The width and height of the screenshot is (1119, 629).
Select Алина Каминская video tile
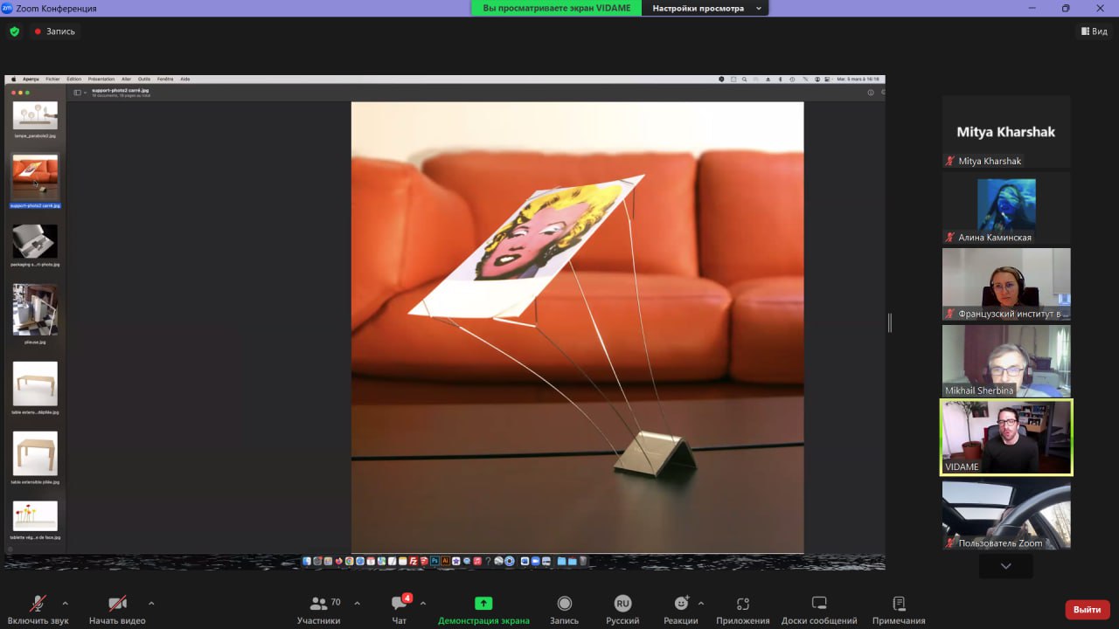(x=1006, y=208)
